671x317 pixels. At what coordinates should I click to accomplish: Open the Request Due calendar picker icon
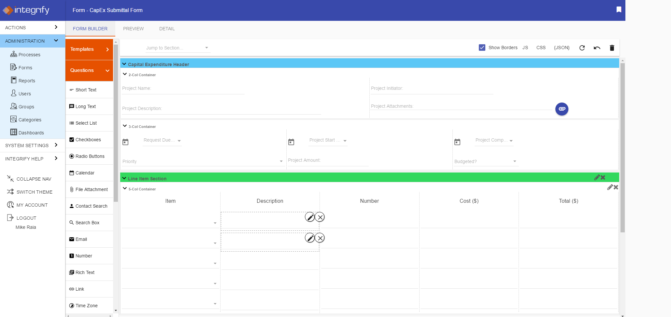pyautogui.click(x=125, y=142)
